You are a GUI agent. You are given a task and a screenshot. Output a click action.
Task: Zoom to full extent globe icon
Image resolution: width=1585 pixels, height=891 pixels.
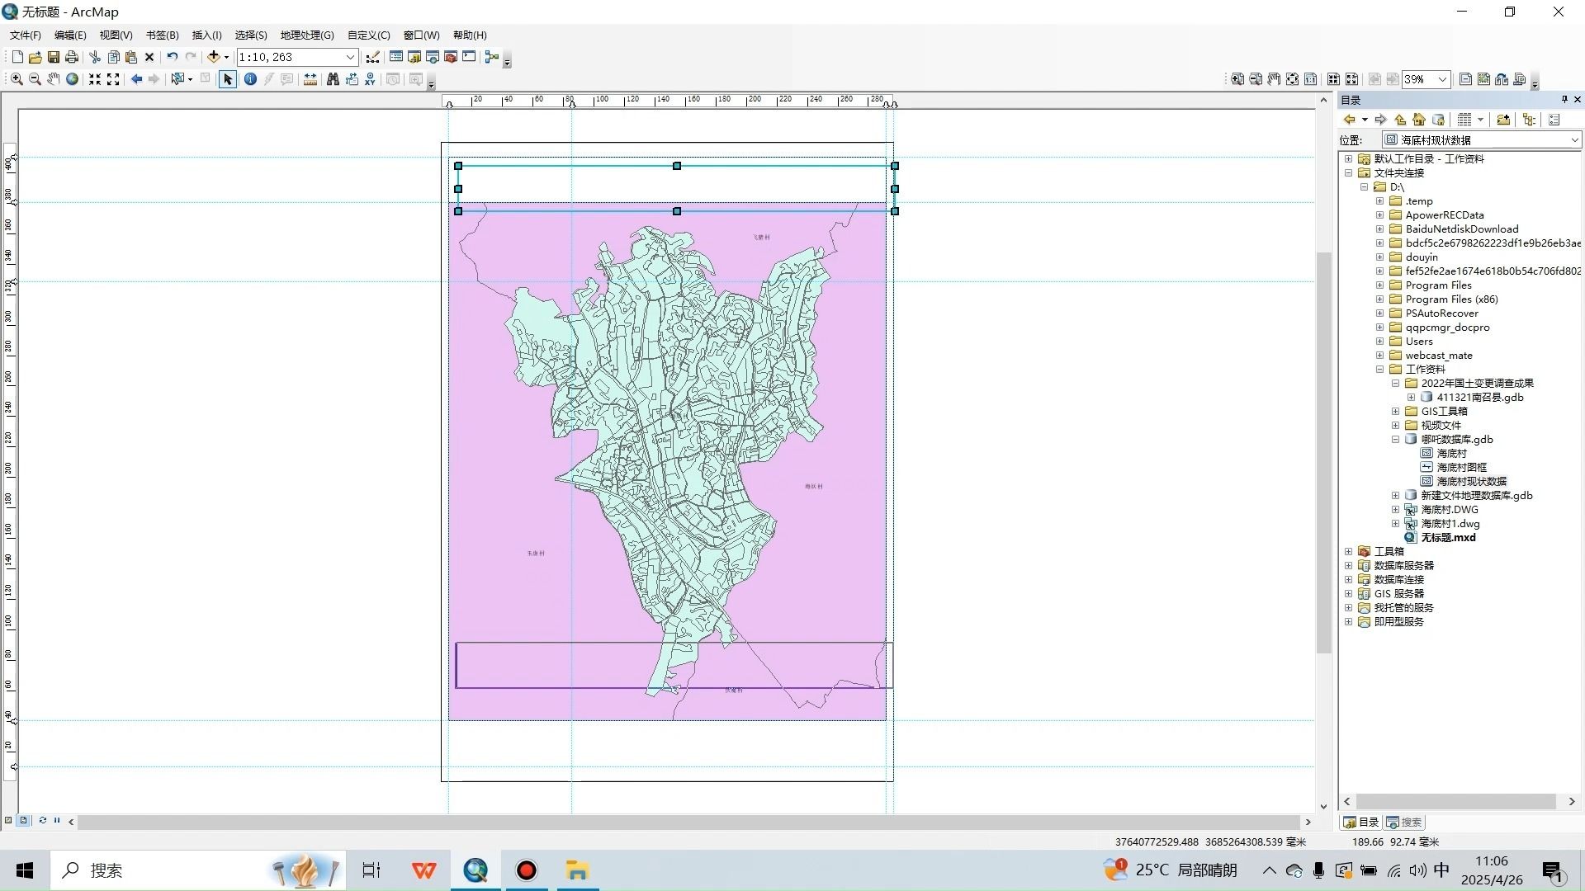click(73, 79)
